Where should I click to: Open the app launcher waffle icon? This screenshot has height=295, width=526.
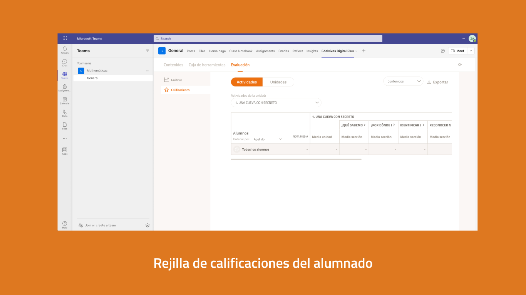65,38
